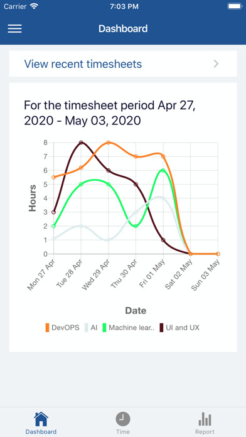Open View recent timesheets link

click(83, 64)
